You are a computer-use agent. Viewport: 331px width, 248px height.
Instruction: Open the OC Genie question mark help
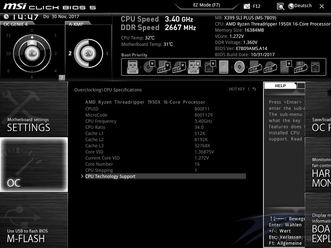(62, 77)
